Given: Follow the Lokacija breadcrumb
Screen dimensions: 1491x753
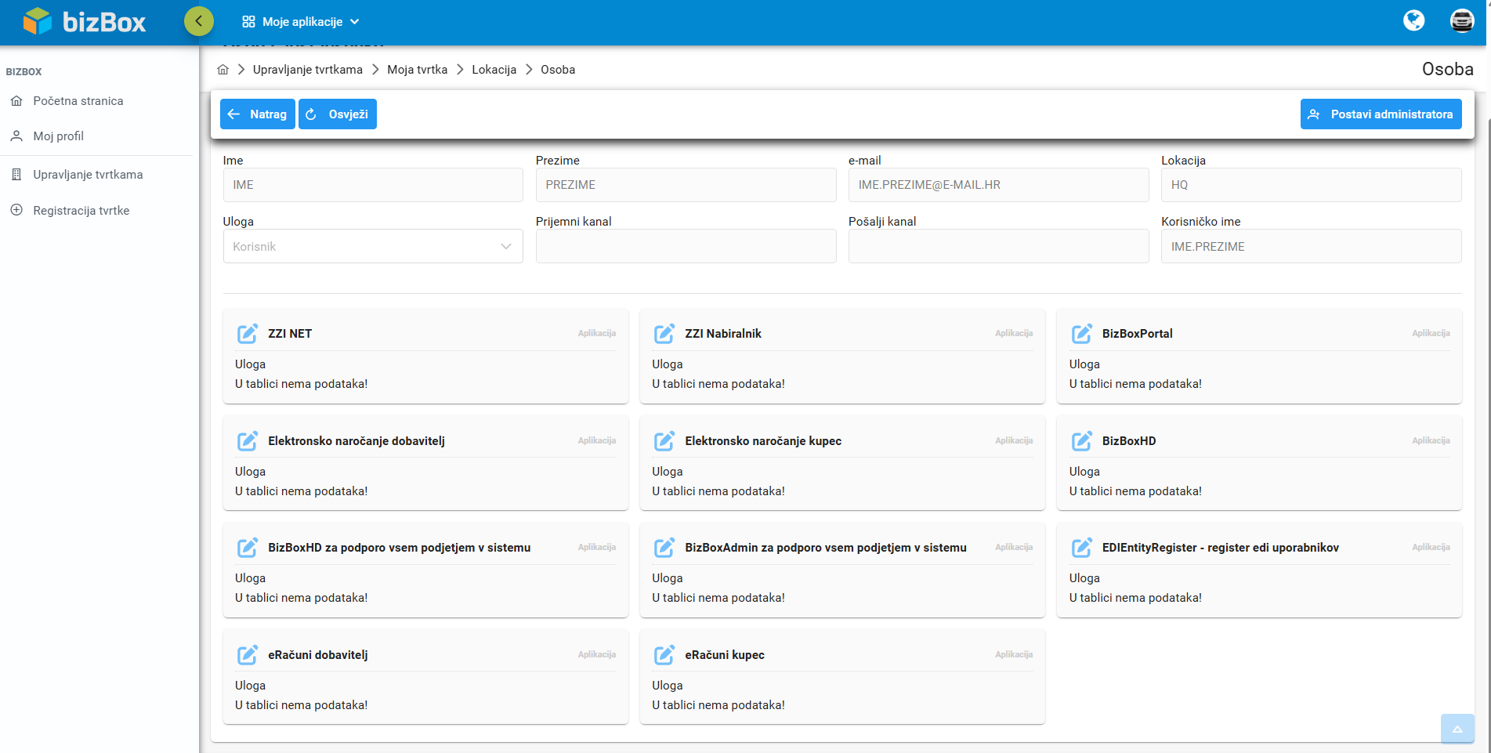Looking at the screenshot, I should pos(494,70).
